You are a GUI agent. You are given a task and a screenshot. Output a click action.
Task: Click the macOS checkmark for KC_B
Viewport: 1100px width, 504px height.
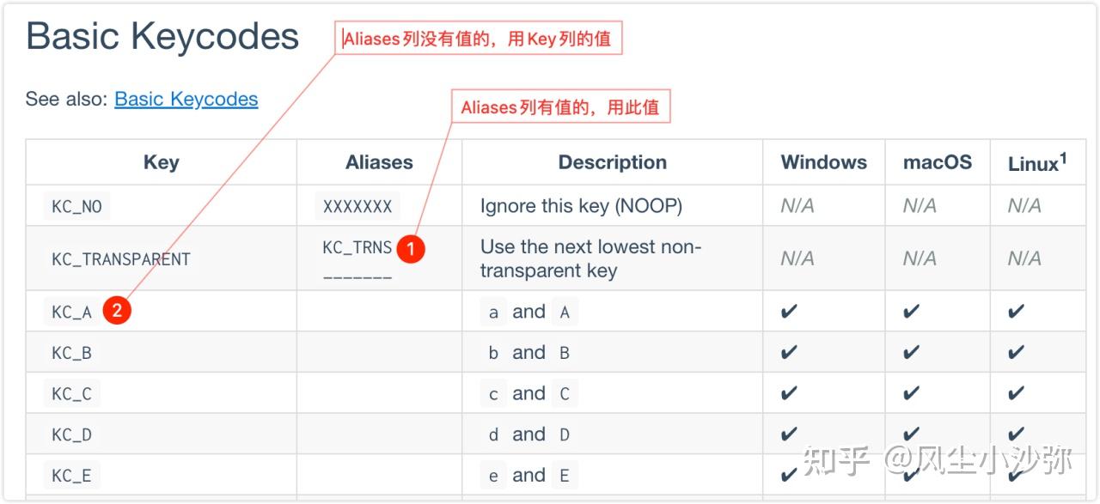point(911,352)
